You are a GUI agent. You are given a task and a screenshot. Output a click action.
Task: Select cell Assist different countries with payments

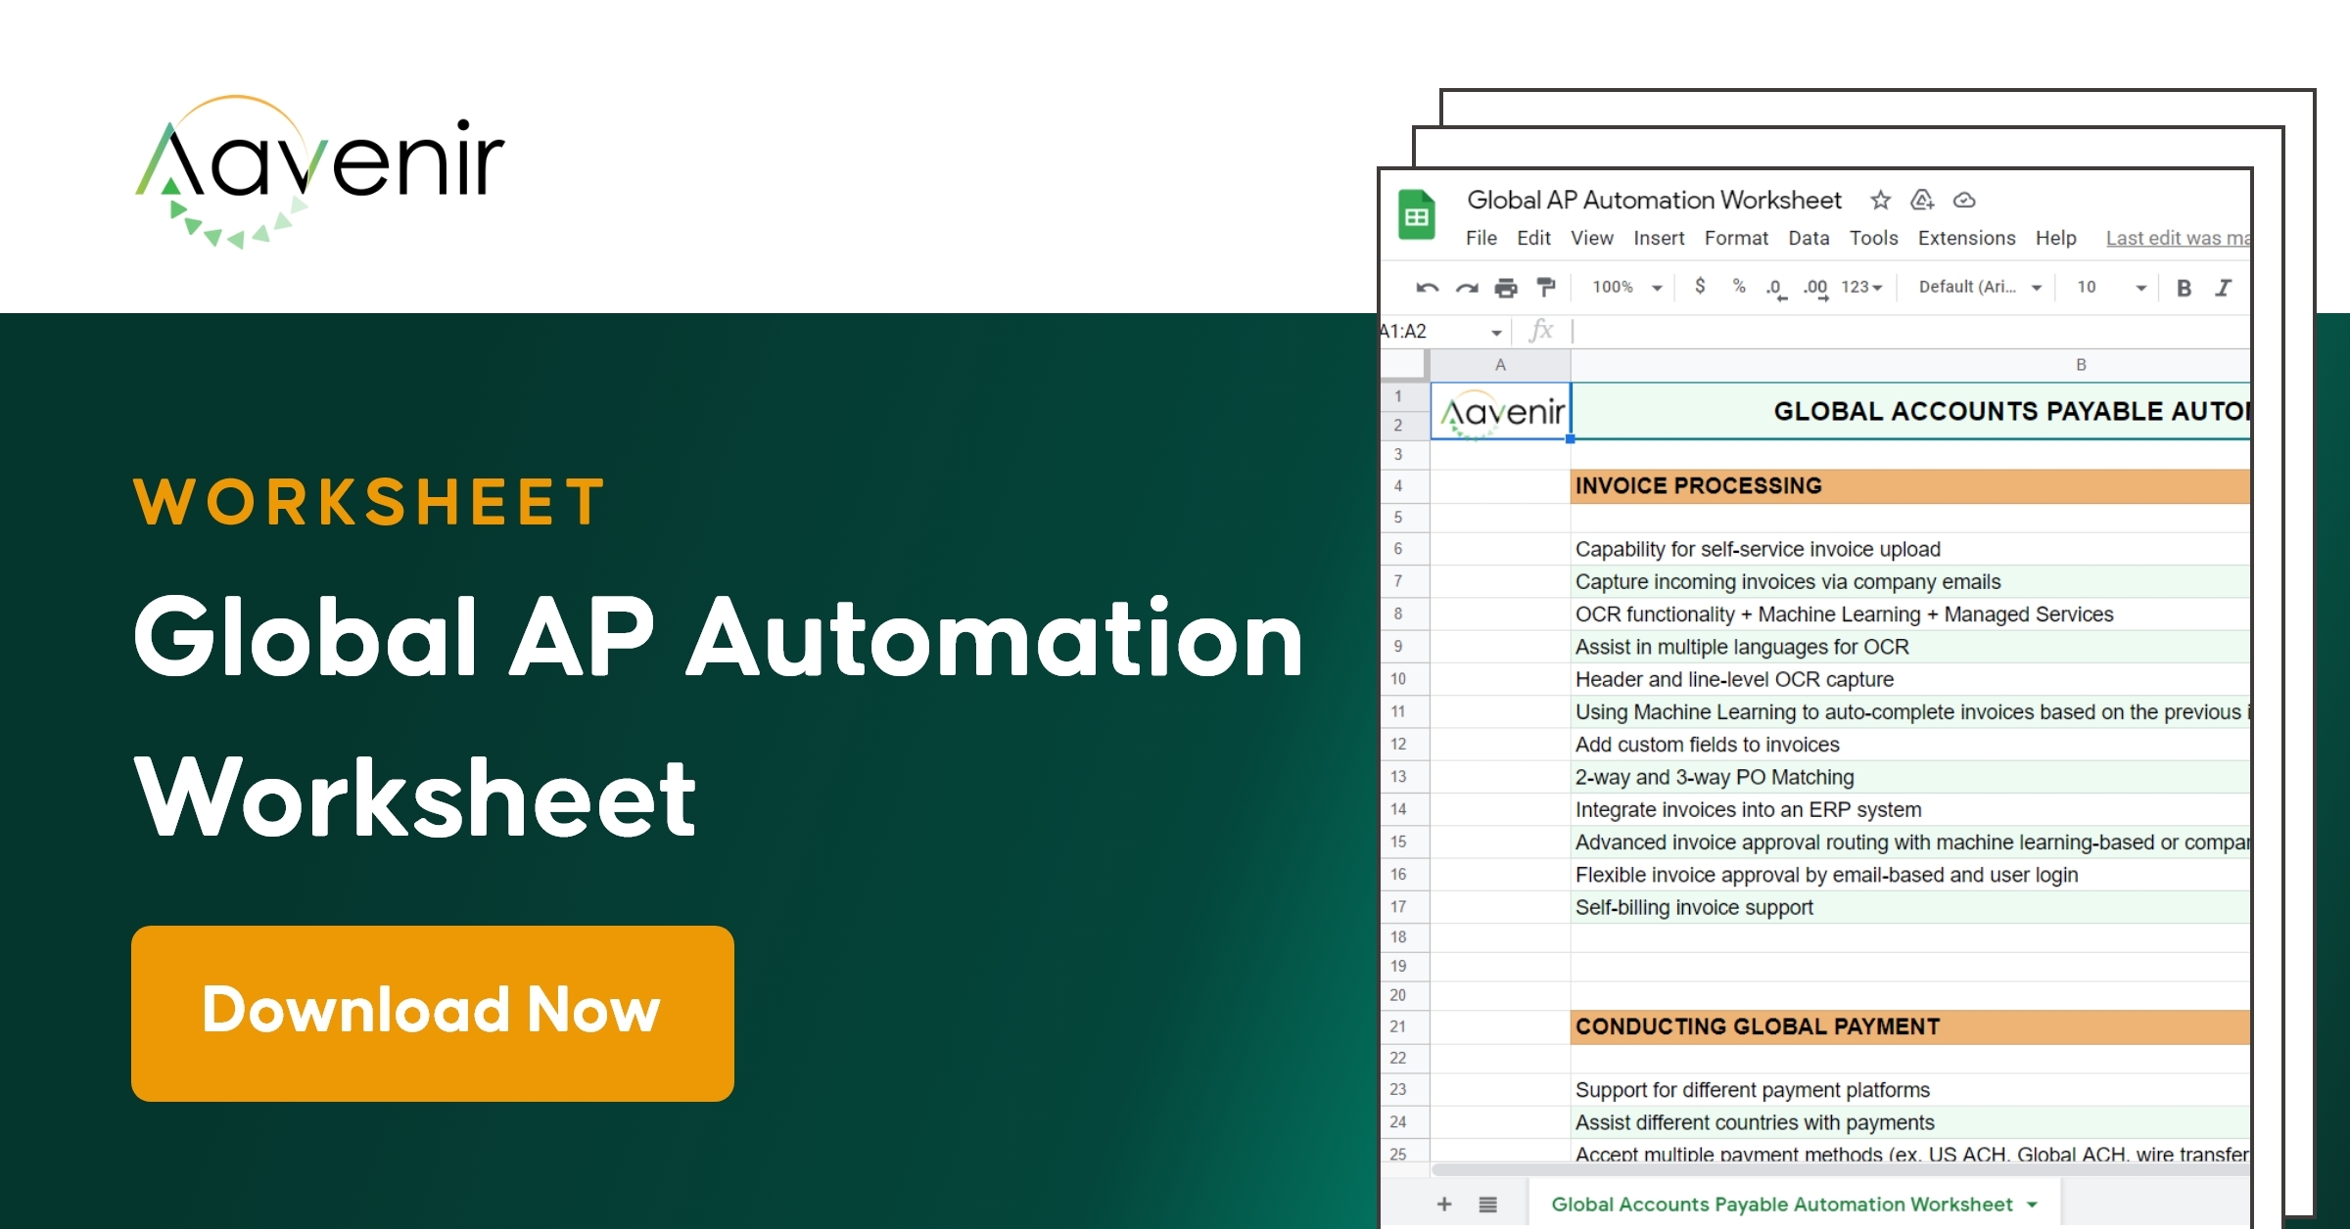coord(1910,1122)
